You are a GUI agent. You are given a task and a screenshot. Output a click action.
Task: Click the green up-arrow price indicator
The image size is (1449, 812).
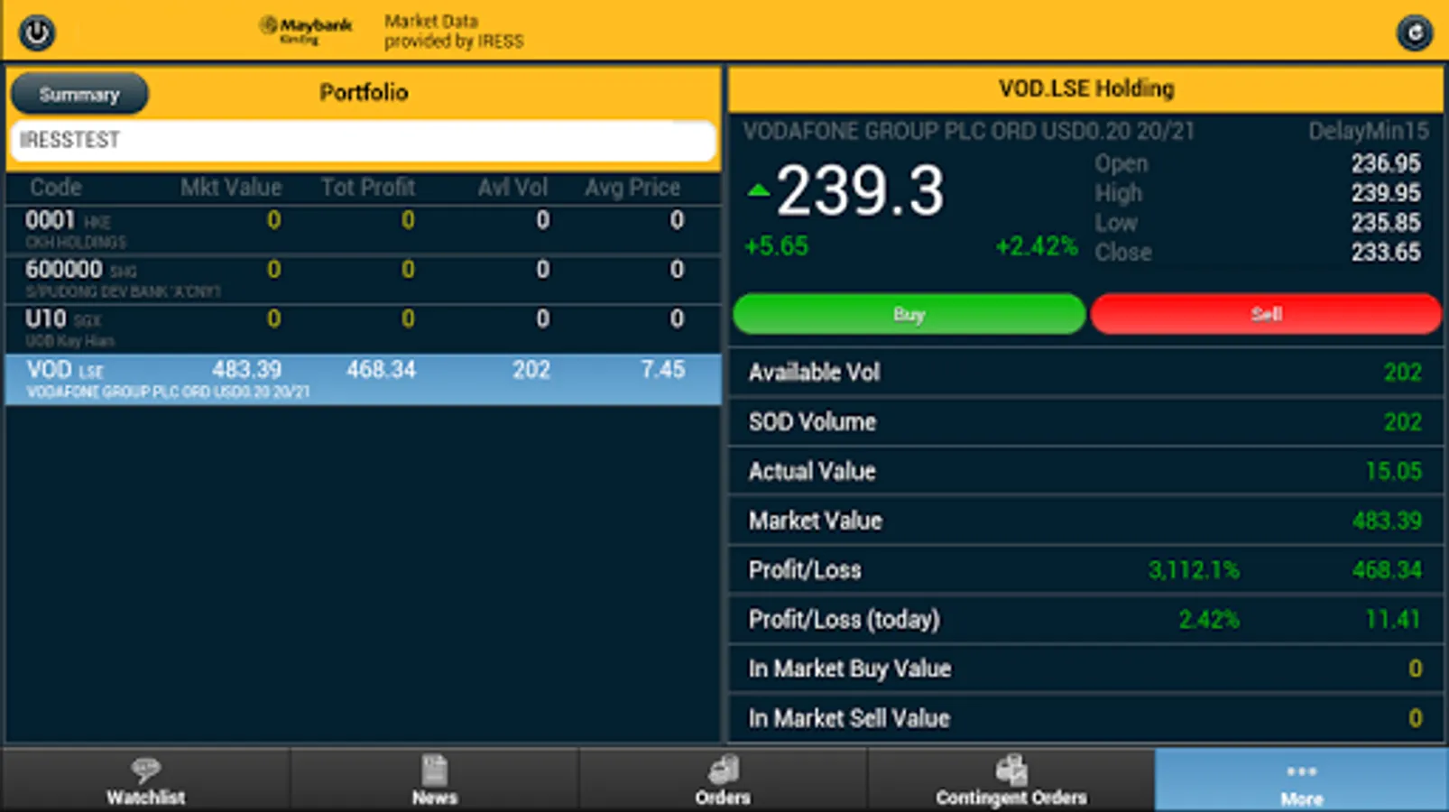759,190
